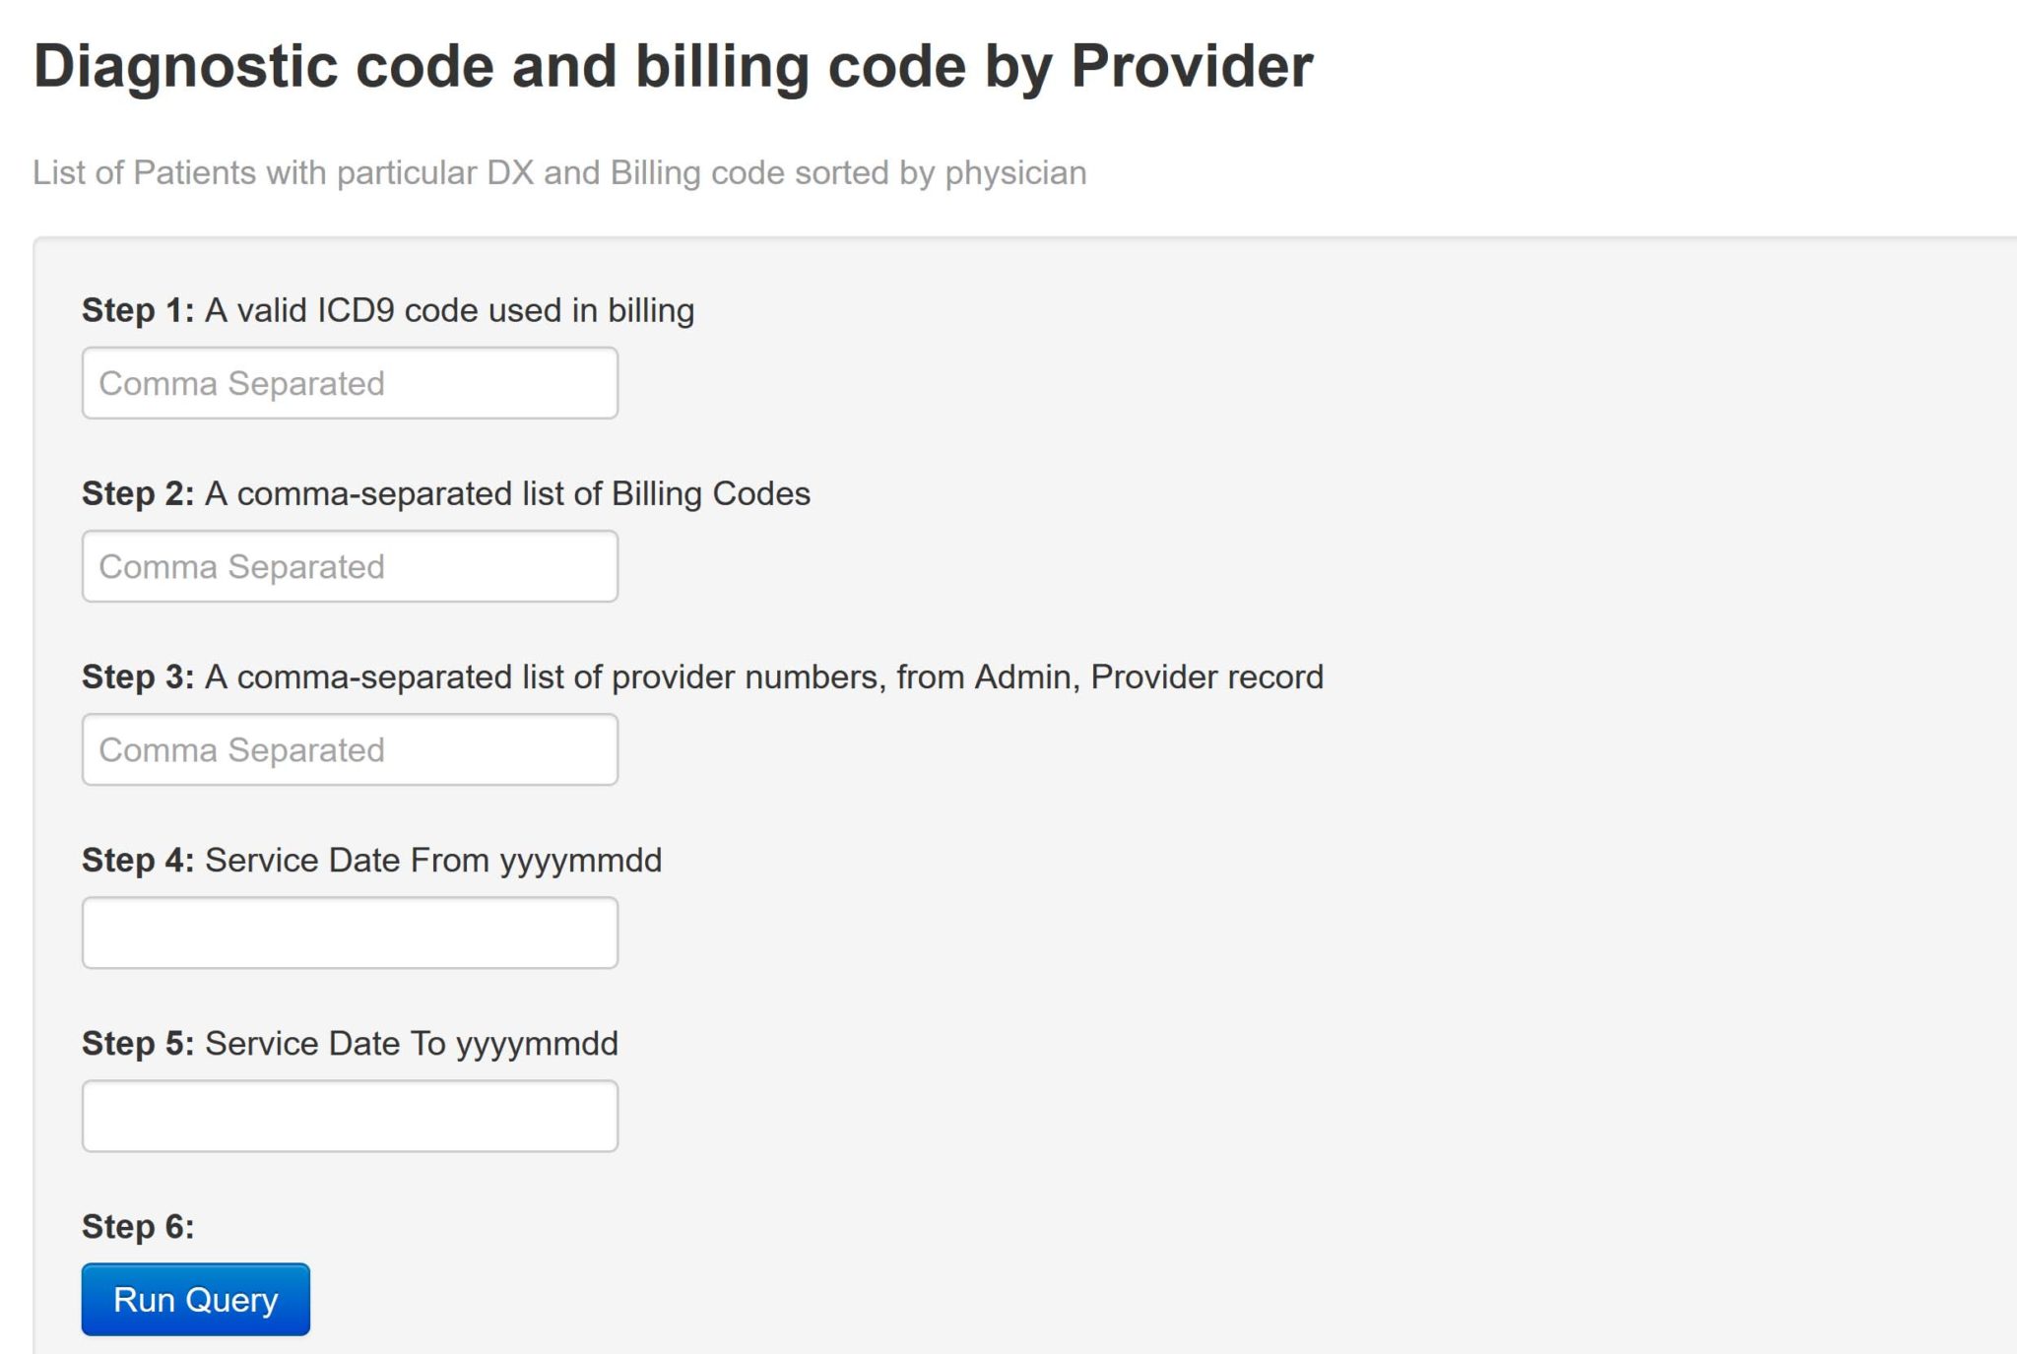The width and height of the screenshot is (2017, 1354).
Task: Click inside the empty date field below Step 5
Action: tap(351, 1115)
